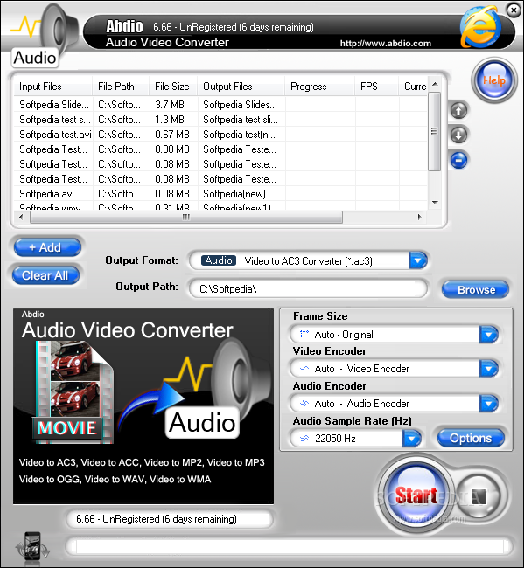Image resolution: width=524 pixels, height=568 pixels.
Task: Click the Softpedia test(n... output file cell
Action: coord(240,135)
